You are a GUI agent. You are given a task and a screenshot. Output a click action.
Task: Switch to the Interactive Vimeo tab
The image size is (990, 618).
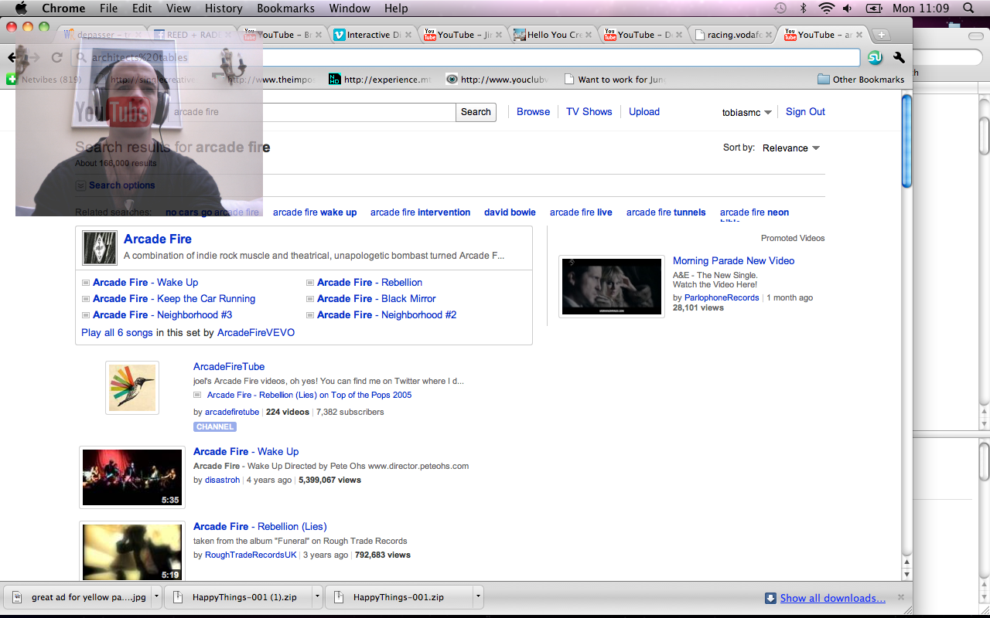point(374,35)
